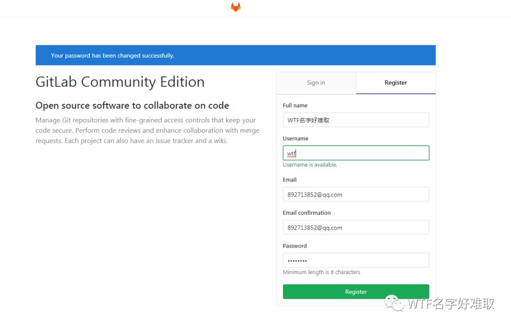Screen dimensions: 511x326
Task: Click the Password input field
Action: point(356,260)
